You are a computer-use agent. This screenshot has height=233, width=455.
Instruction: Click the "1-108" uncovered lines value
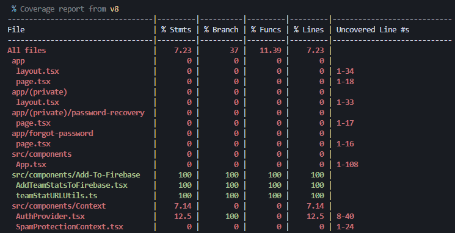[347, 165]
